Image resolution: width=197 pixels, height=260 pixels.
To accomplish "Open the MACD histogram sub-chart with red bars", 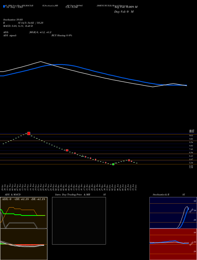I will 24,244.
